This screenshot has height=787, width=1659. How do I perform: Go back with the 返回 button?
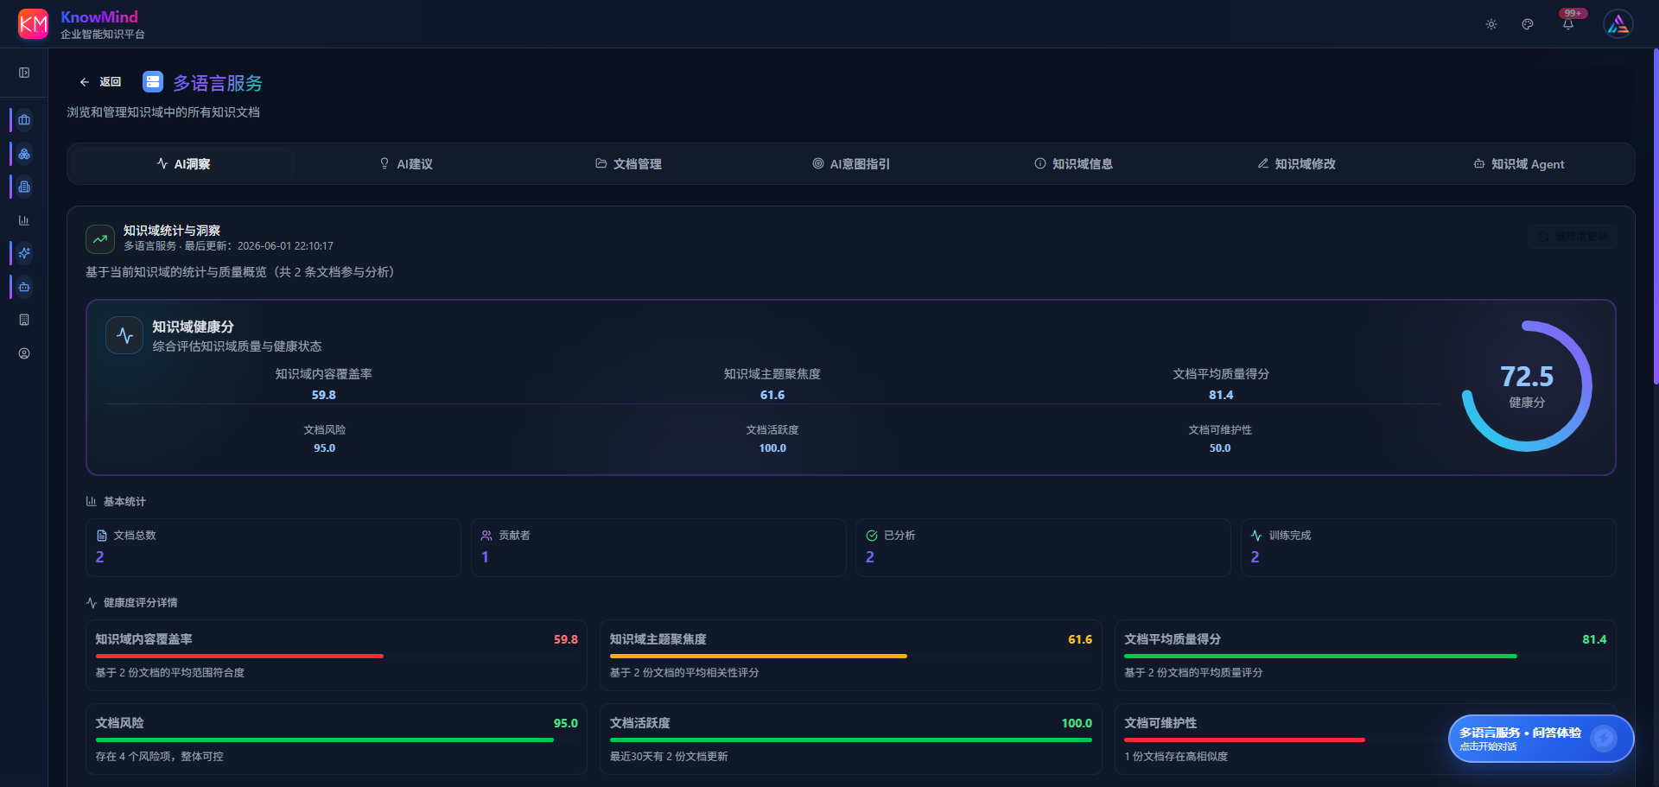tap(100, 82)
